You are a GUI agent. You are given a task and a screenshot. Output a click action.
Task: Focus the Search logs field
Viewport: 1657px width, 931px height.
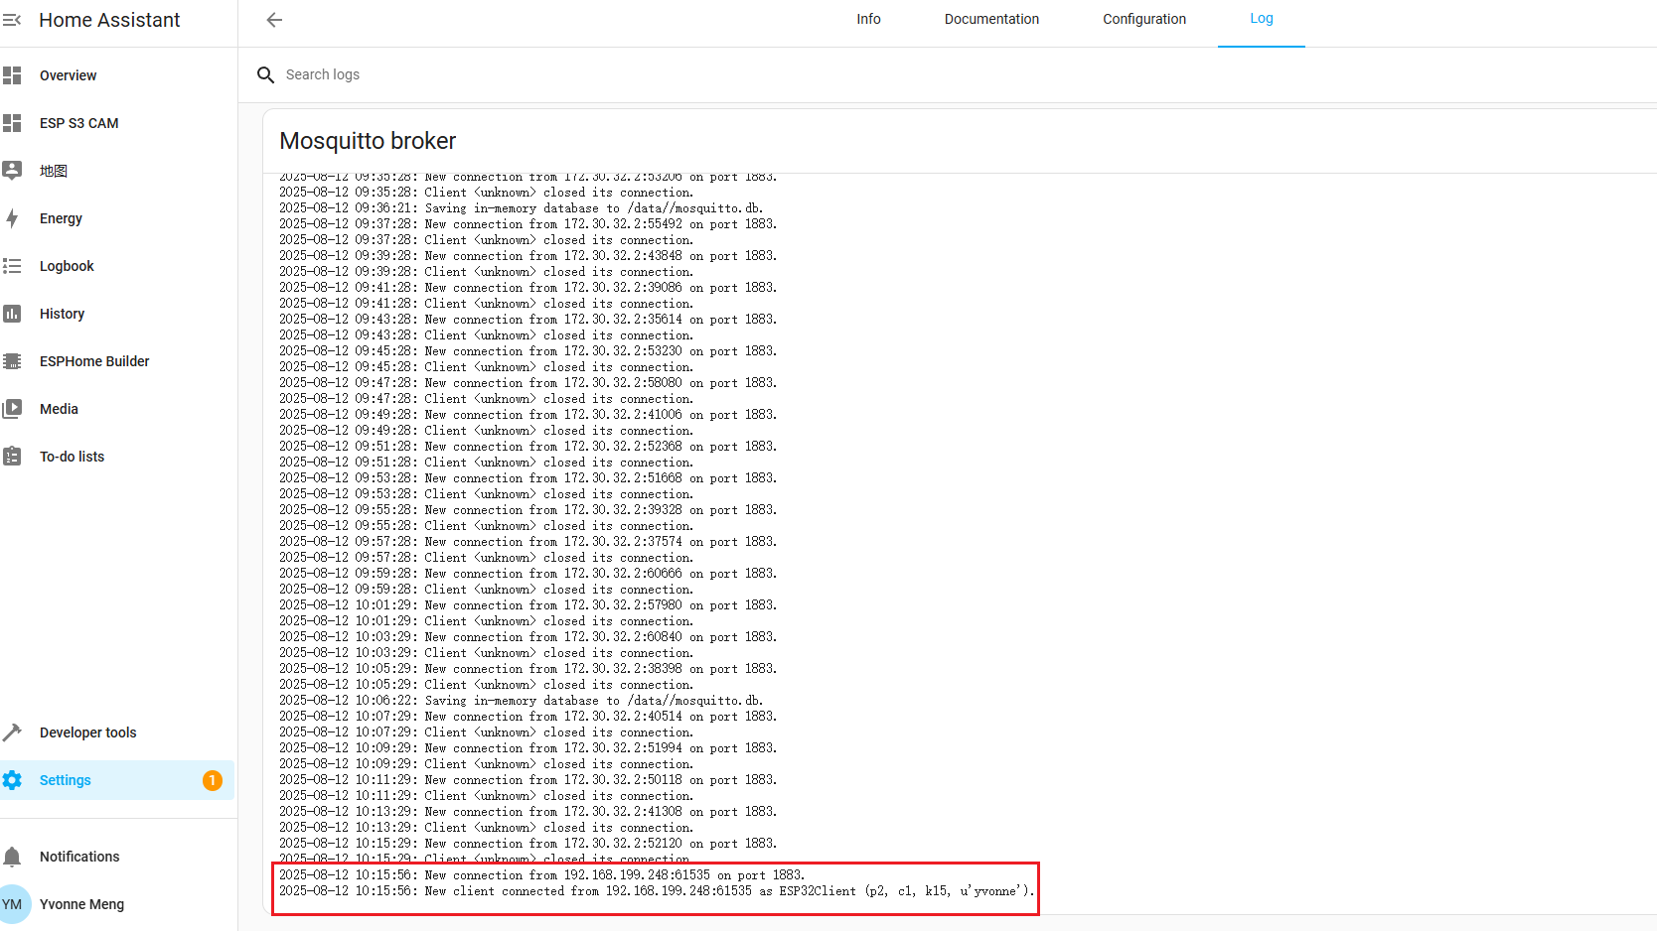(954, 74)
